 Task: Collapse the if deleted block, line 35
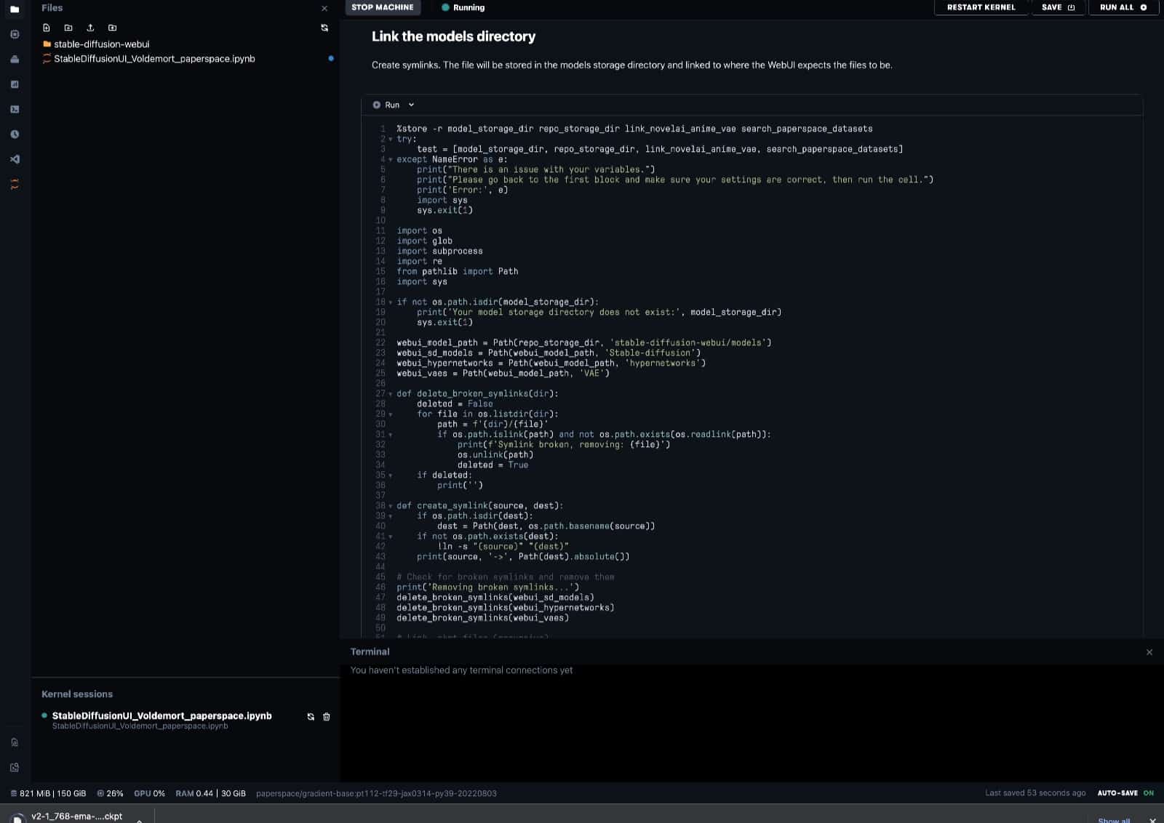pyautogui.click(x=390, y=475)
